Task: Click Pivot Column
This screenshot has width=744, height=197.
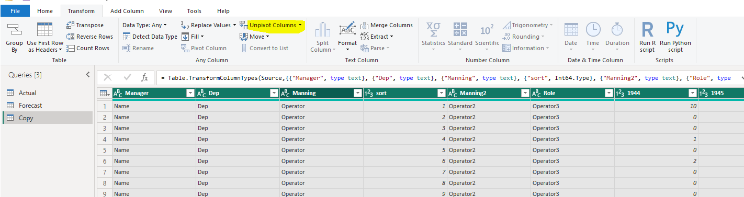Action: (x=204, y=48)
